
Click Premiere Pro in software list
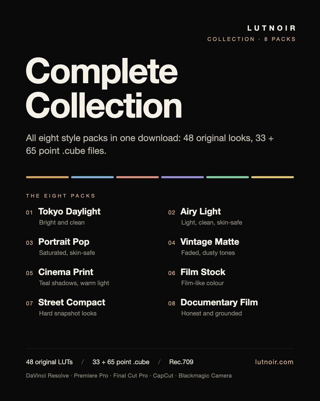coord(91,376)
